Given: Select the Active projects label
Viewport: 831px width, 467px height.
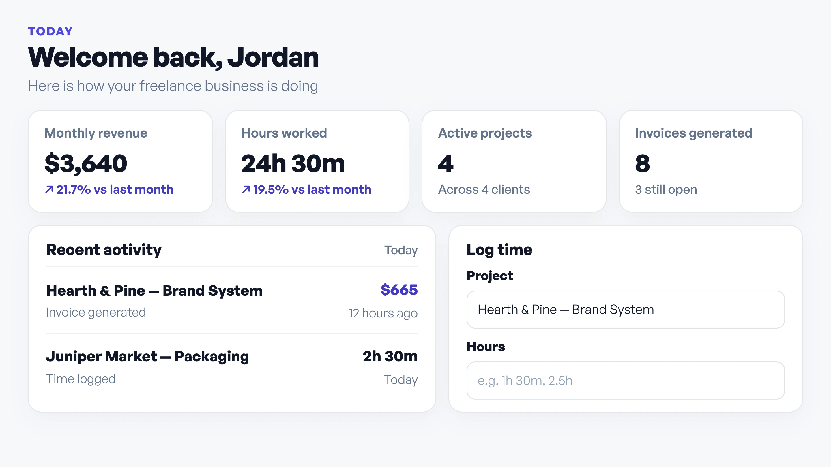Looking at the screenshot, I should coord(485,133).
